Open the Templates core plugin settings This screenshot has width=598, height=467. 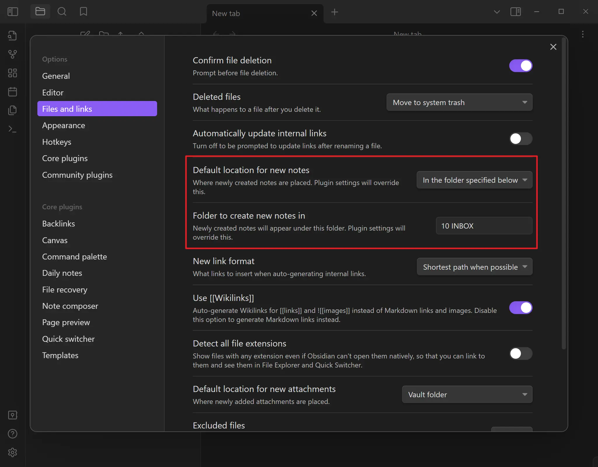(x=60, y=355)
